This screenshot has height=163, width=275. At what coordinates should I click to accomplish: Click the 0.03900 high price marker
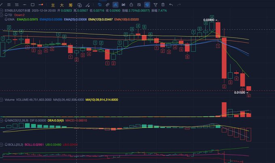(x=209, y=20)
